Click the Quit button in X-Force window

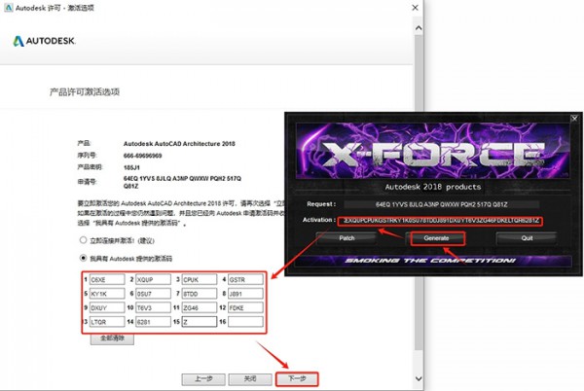coord(527,238)
